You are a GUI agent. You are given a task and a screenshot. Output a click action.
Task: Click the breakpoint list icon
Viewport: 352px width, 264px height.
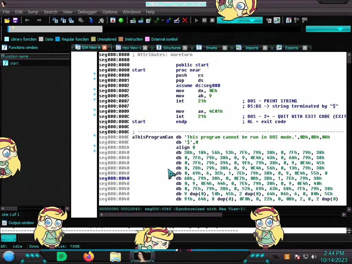[x=289, y=20]
